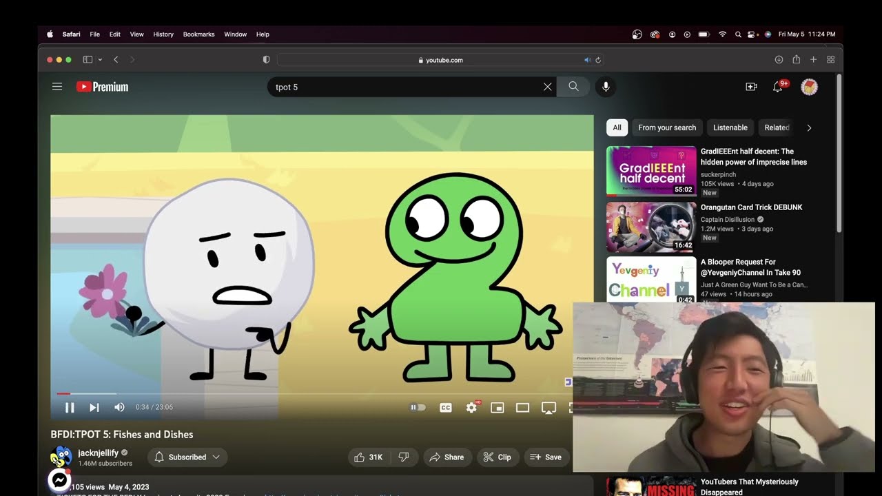The image size is (882, 496).
Task: Go to YouTube Premium home logo
Action: coord(102,87)
